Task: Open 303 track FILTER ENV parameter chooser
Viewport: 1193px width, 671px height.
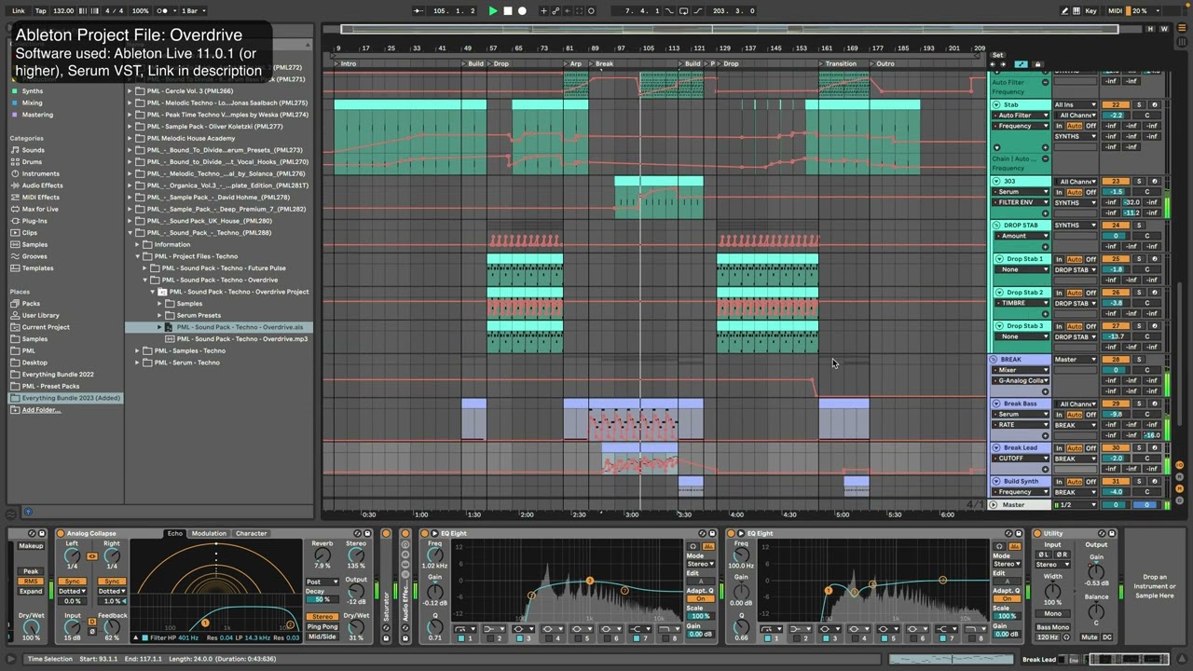Action: 1021,202
